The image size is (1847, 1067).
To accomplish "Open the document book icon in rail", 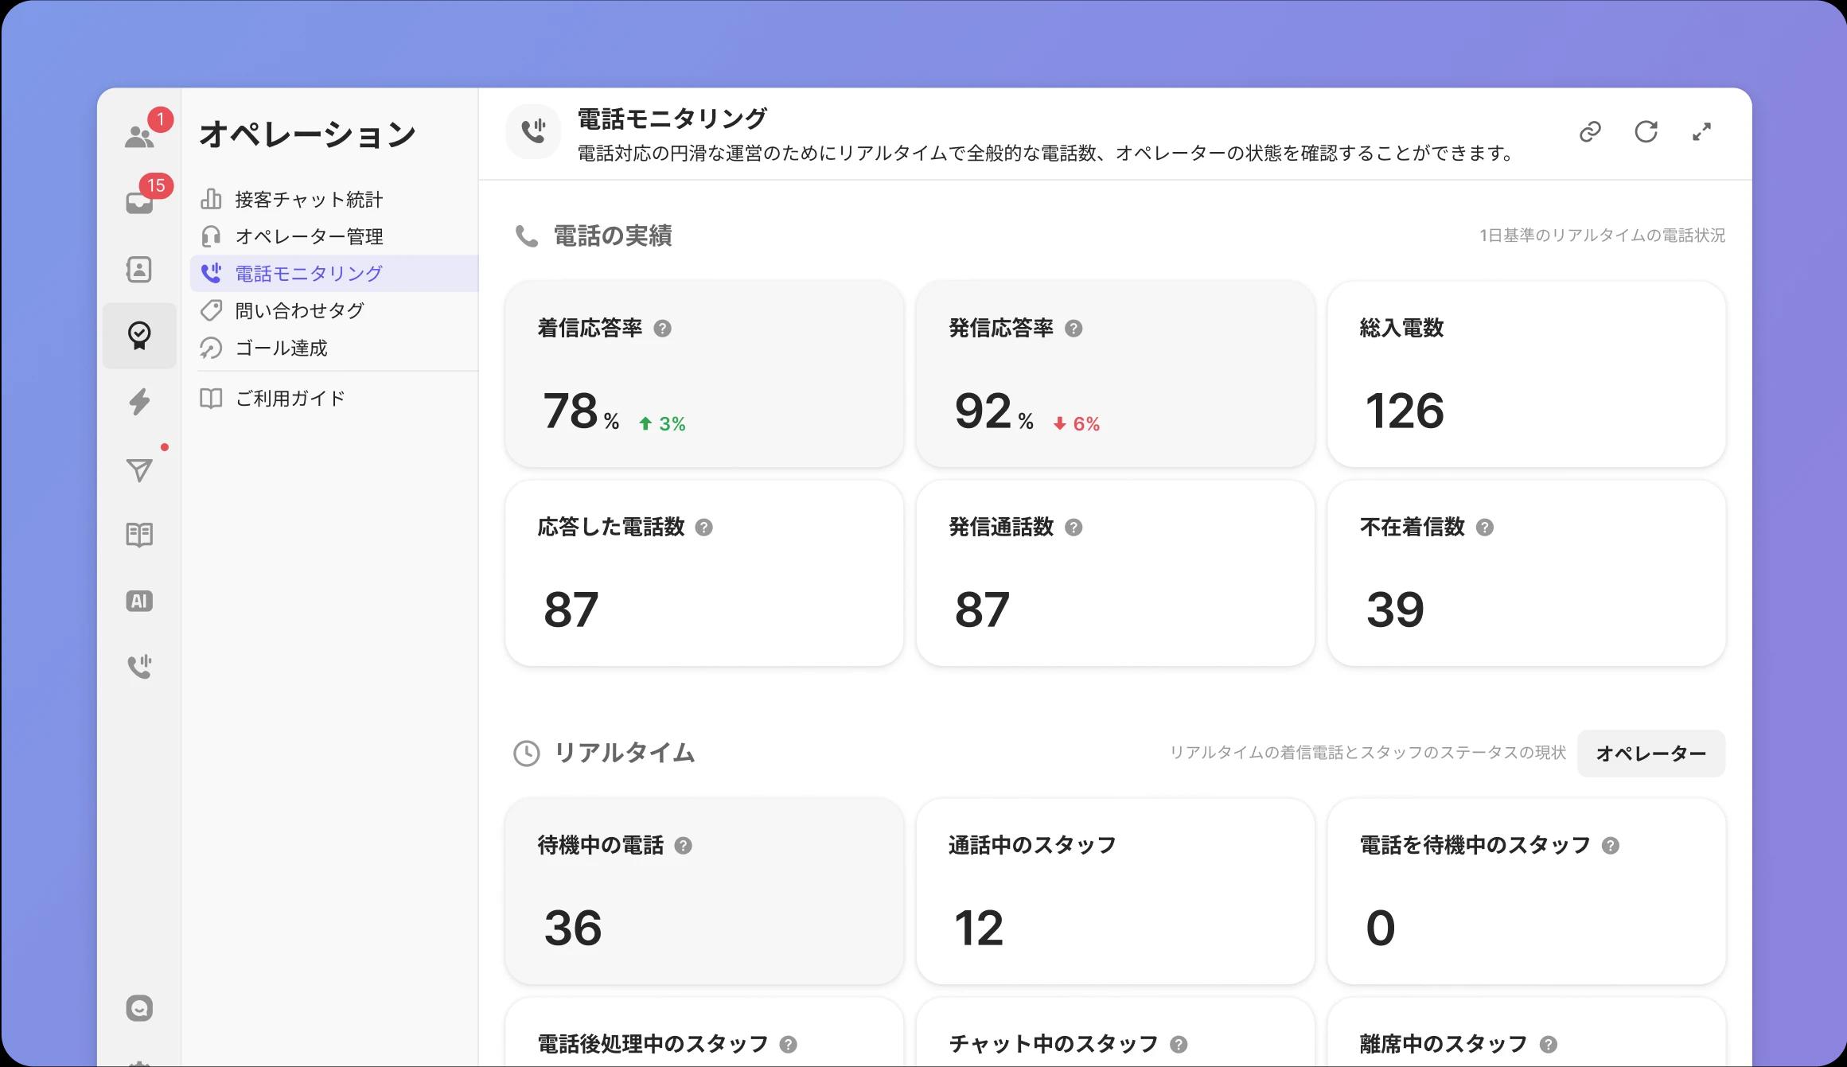I will (x=139, y=535).
